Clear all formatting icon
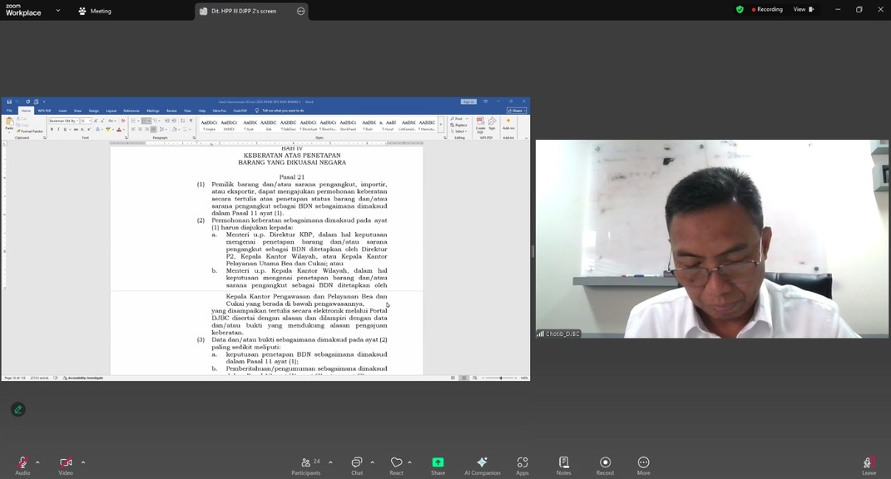Screen dimensions: 891x479 [123, 121]
